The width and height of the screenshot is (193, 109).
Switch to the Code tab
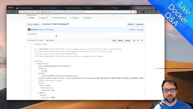[31, 18]
